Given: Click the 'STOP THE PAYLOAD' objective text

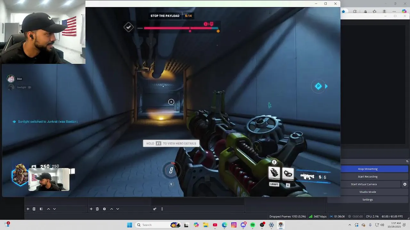Looking at the screenshot, I should 165,16.
